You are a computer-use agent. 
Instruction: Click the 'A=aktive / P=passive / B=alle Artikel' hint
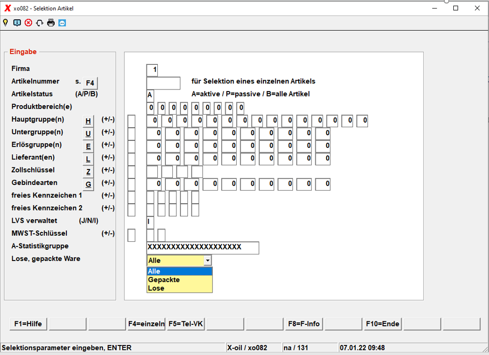click(250, 94)
